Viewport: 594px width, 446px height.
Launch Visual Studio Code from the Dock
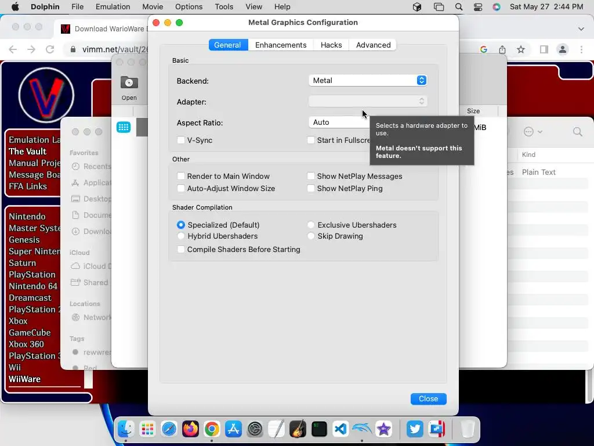[x=341, y=429]
